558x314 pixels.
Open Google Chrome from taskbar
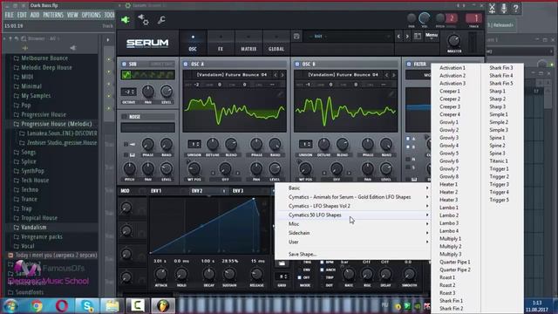(37, 306)
